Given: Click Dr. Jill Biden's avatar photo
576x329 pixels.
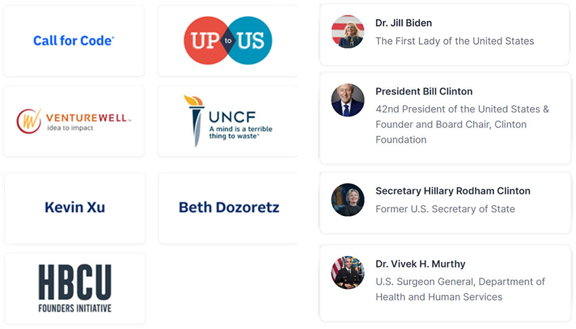Looking at the screenshot, I should click(x=348, y=32).
